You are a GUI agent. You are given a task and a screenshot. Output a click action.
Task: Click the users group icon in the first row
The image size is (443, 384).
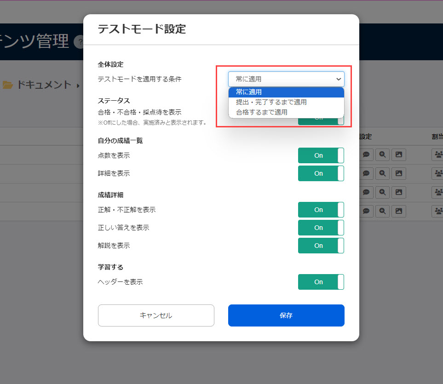click(x=437, y=155)
